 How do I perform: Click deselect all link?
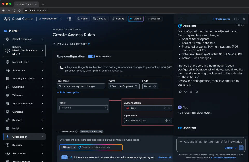(x=165, y=157)
